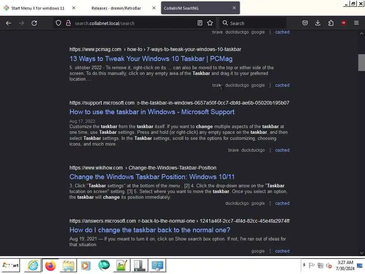
Task: Expand more options for wikiHow result
Action: pyautogui.click(x=270, y=203)
